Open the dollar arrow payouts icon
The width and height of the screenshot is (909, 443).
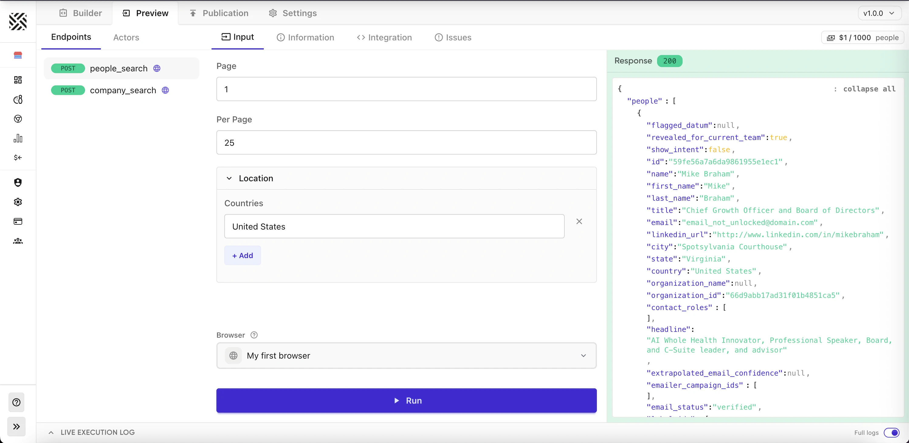(x=18, y=158)
